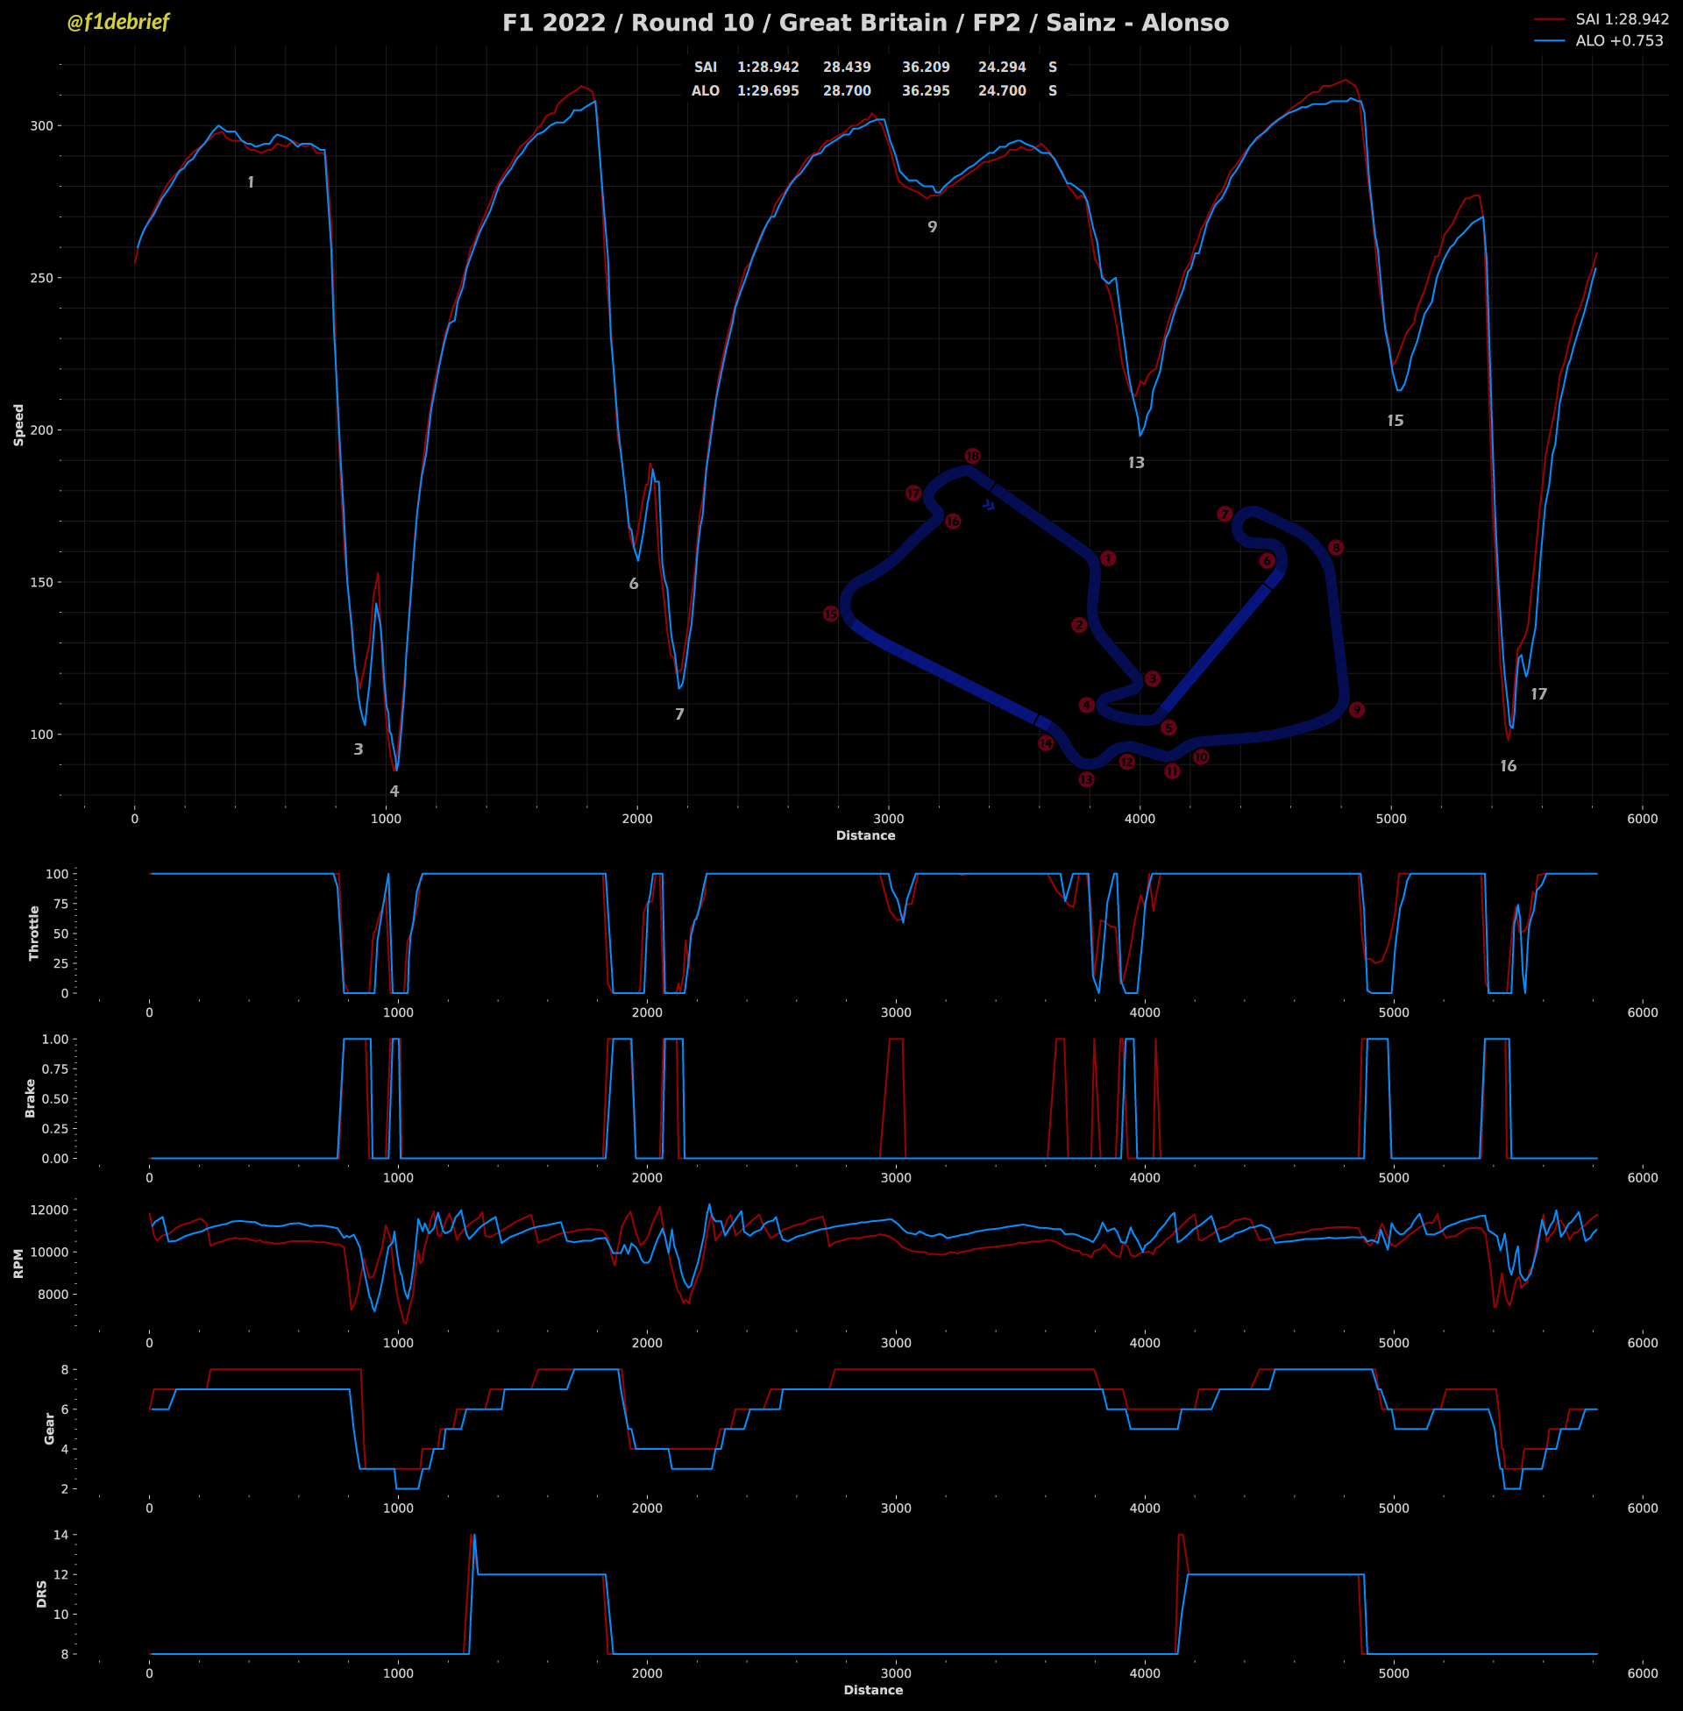1683x1711 pixels.
Task: Click SAI lap time in sector table
Action: point(768,67)
